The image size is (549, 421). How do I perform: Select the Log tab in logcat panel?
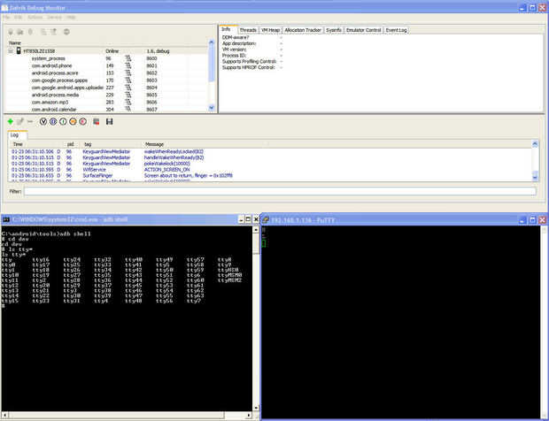pyautogui.click(x=17, y=135)
